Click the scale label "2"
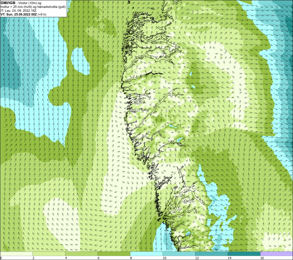Viewport: 293px width, 260px height. pyautogui.click(x=33, y=258)
